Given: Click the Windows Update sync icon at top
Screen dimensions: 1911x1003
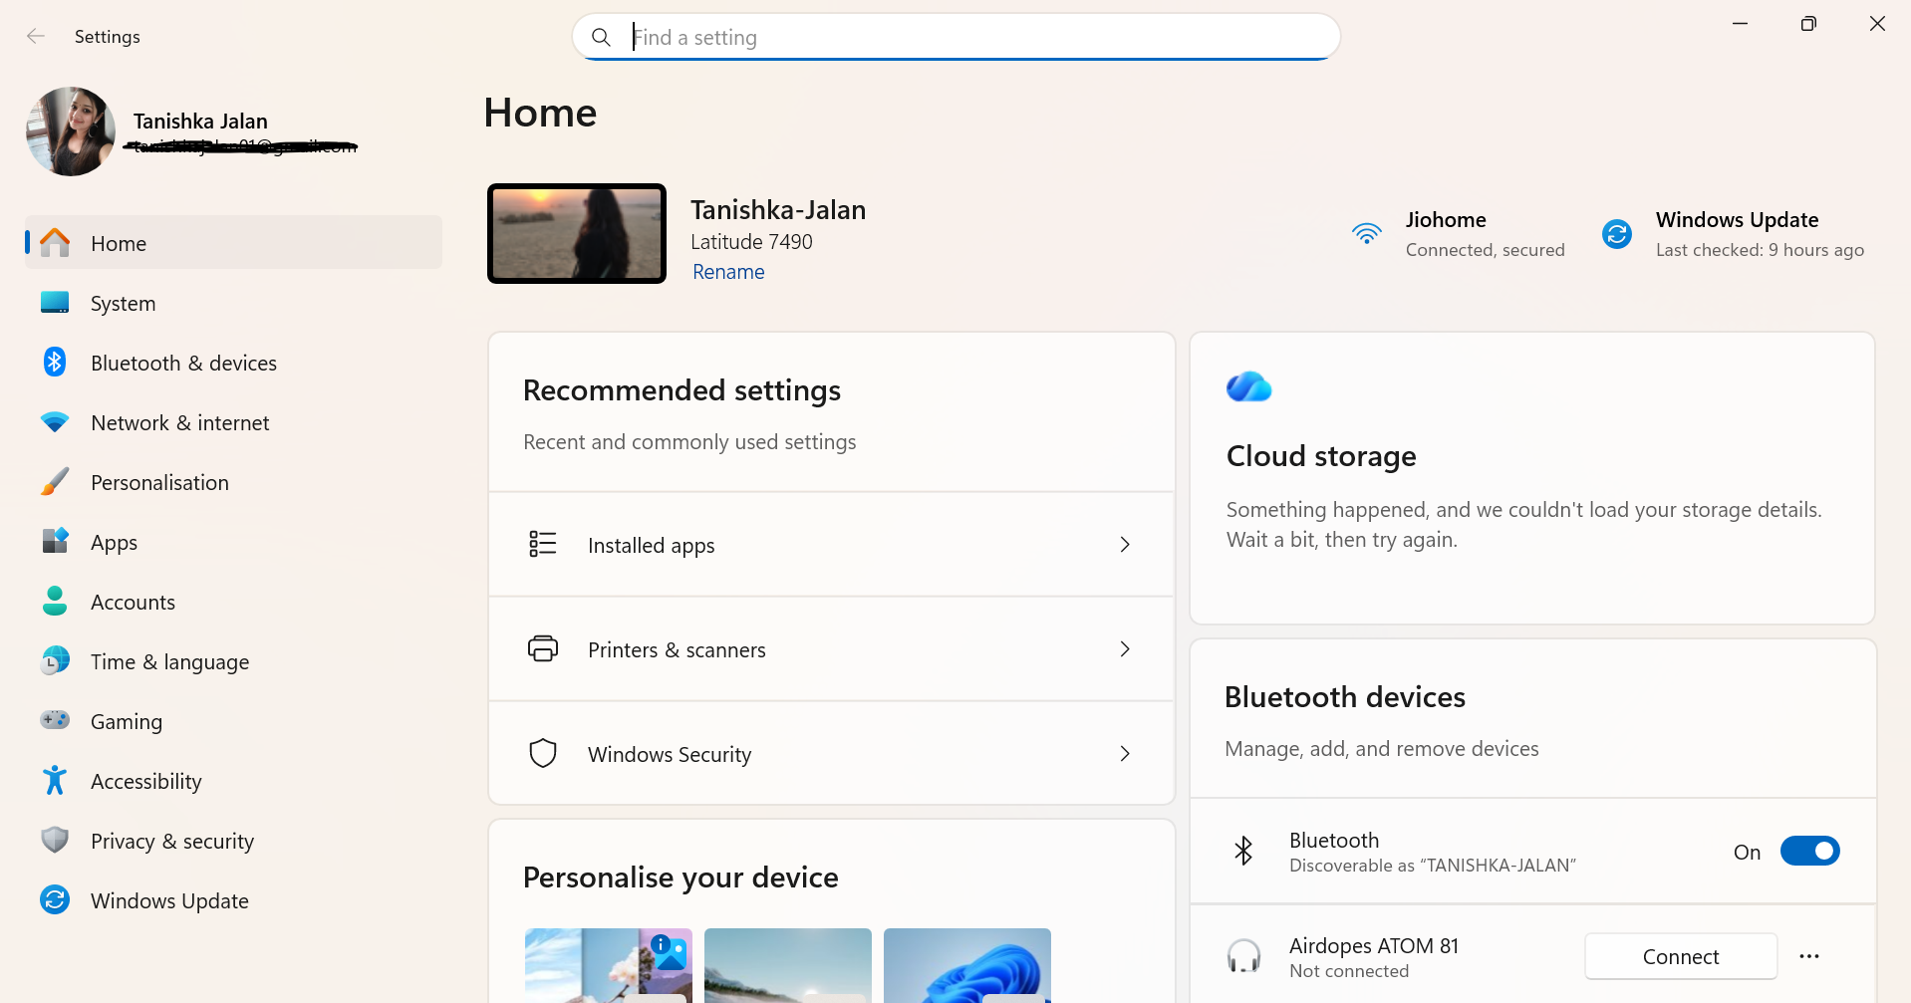Looking at the screenshot, I should [x=1617, y=234].
